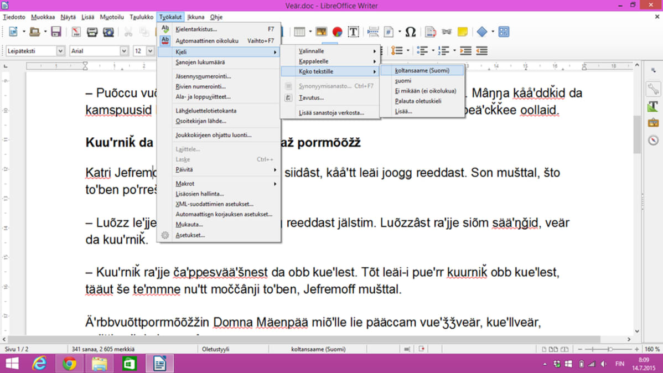Toggle the insert mode status field
Screen dimensions: 663x373
[x=382, y=349]
